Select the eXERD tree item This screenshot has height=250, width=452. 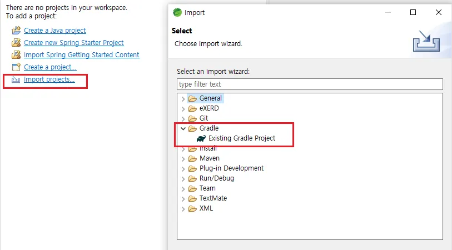[x=209, y=108]
